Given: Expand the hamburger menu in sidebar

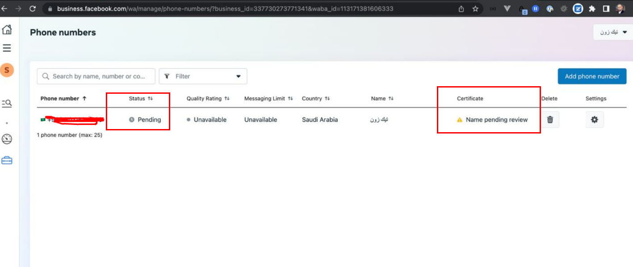Looking at the screenshot, I should 7,48.
